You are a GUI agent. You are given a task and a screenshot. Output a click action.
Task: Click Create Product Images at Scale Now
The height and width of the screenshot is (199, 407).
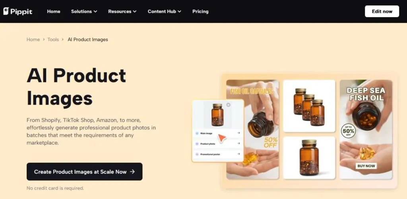point(84,172)
